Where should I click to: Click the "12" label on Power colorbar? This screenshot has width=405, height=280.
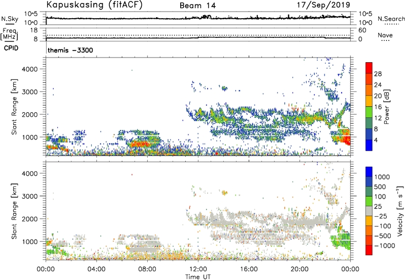(378, 118)
